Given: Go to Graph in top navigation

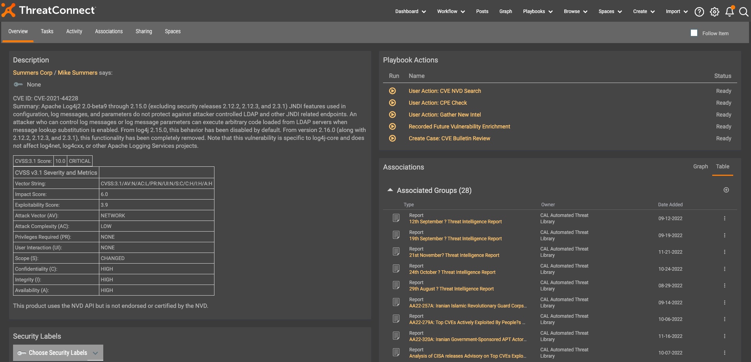Looking at the screenshot, I should point(506,11).
